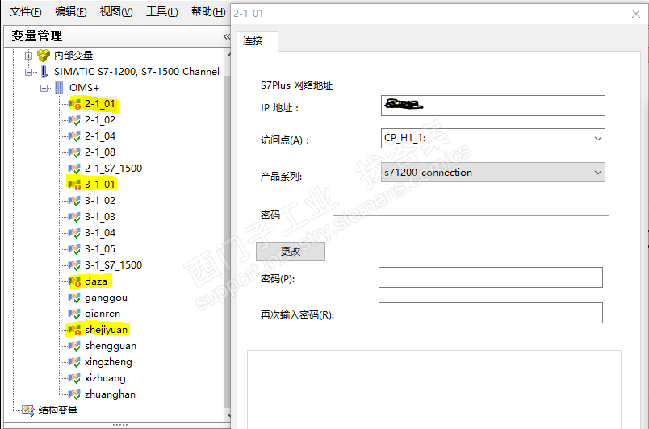This screenshot has height=429, width=649.
Task: Click the 结构变量 icon
Action: click(x=28, y=410)
